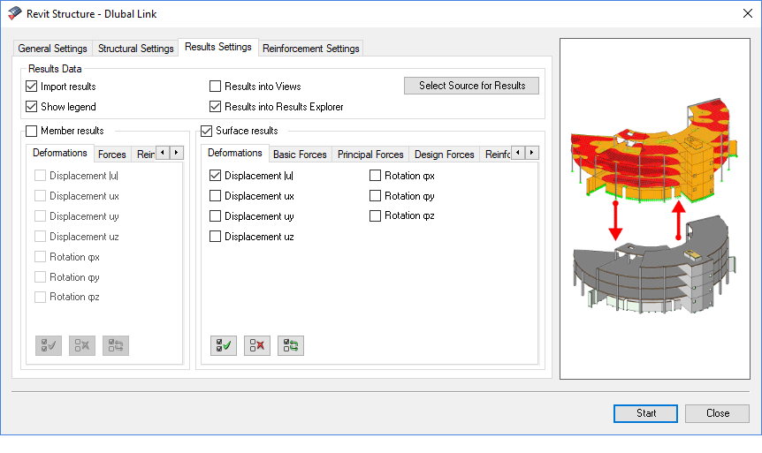This screenshot has height=453, width=762.
Task: Toggle Import results checkbox
Action: (32, 87)
